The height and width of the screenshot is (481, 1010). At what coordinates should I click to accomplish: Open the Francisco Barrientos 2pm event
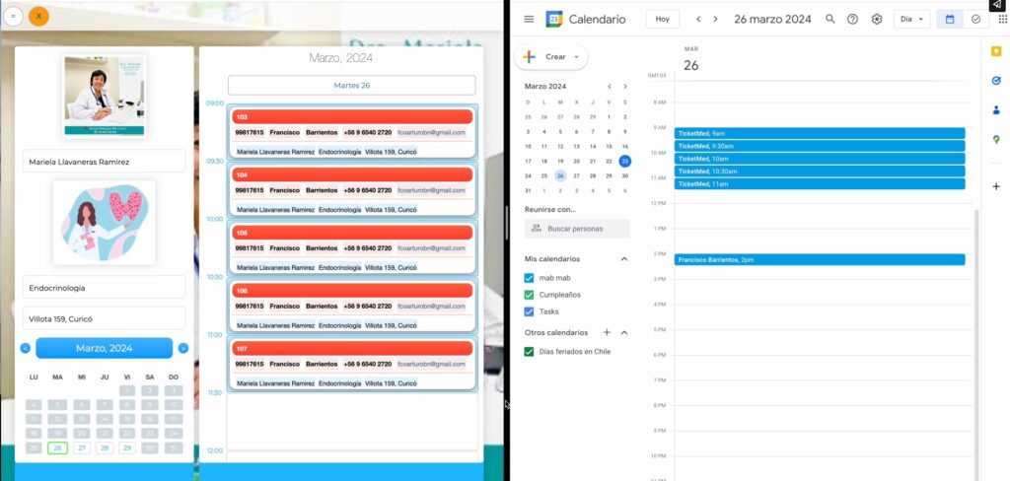[x=819, y=259]
